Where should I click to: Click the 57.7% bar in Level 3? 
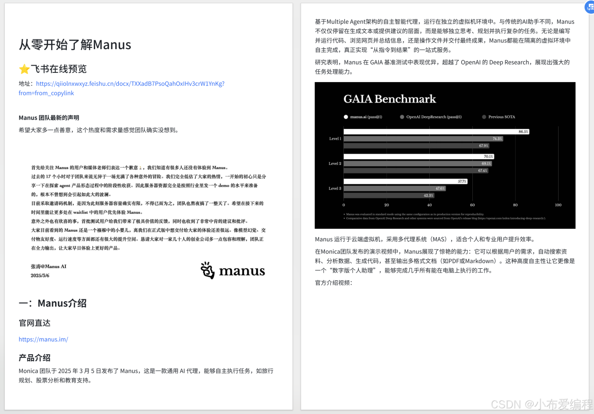click(406, 181)
